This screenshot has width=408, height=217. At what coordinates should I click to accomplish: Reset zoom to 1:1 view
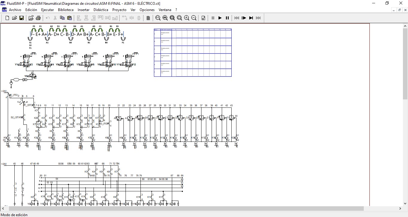(158, 18)
